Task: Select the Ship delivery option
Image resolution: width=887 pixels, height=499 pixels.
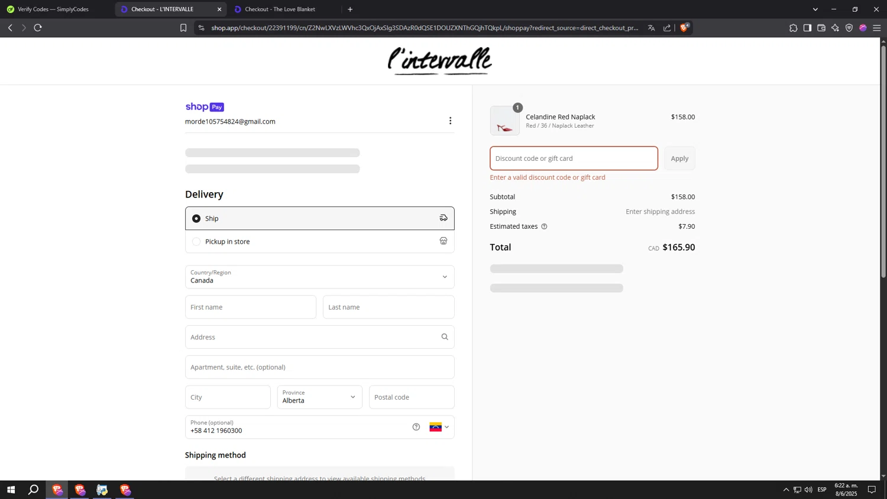Action: click(x=319, y=218)
